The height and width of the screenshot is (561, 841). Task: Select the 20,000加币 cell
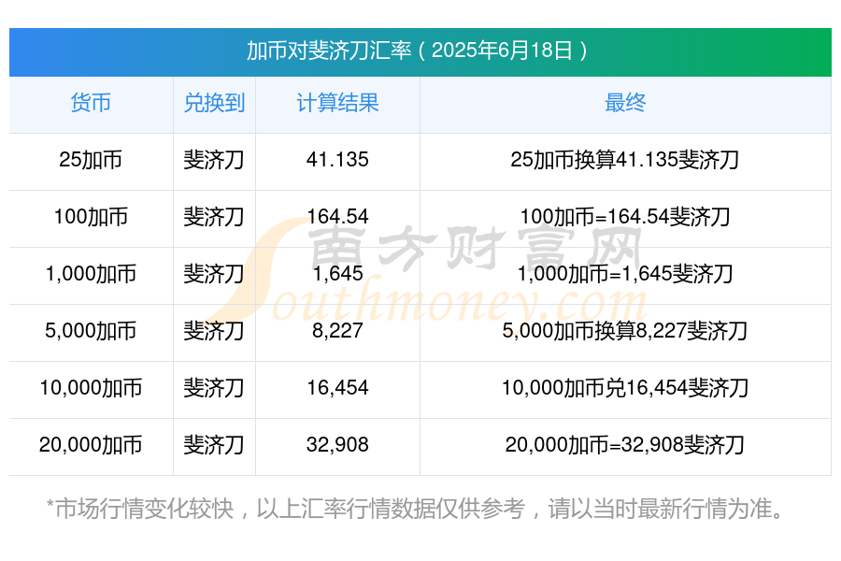tap(91, 445)
